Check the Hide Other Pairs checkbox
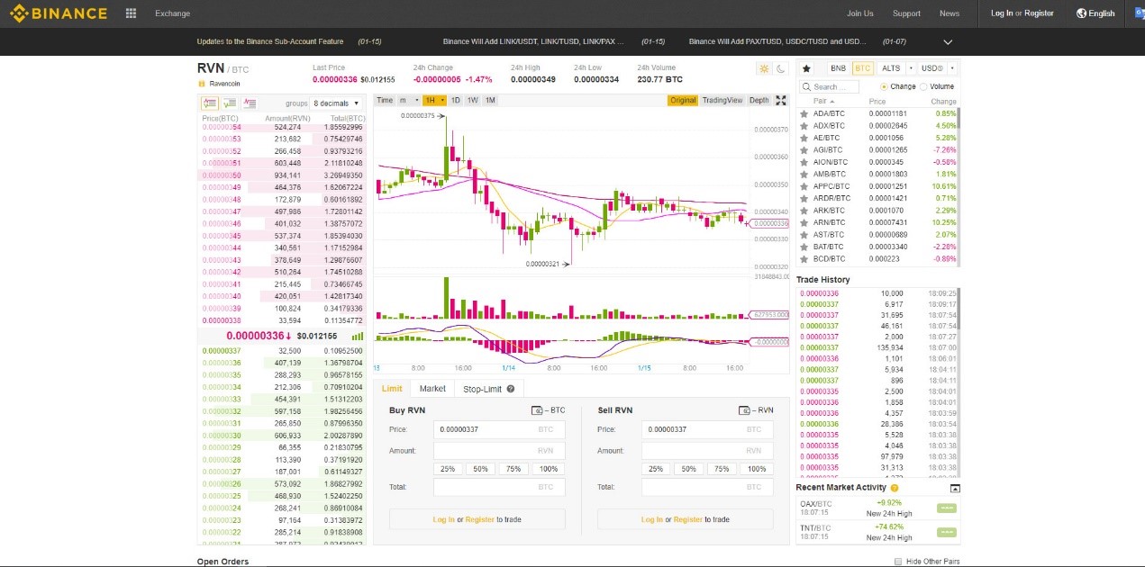1145x567 pixels. tap(898, 562)
